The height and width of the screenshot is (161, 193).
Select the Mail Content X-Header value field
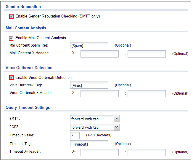click(147, 54)
